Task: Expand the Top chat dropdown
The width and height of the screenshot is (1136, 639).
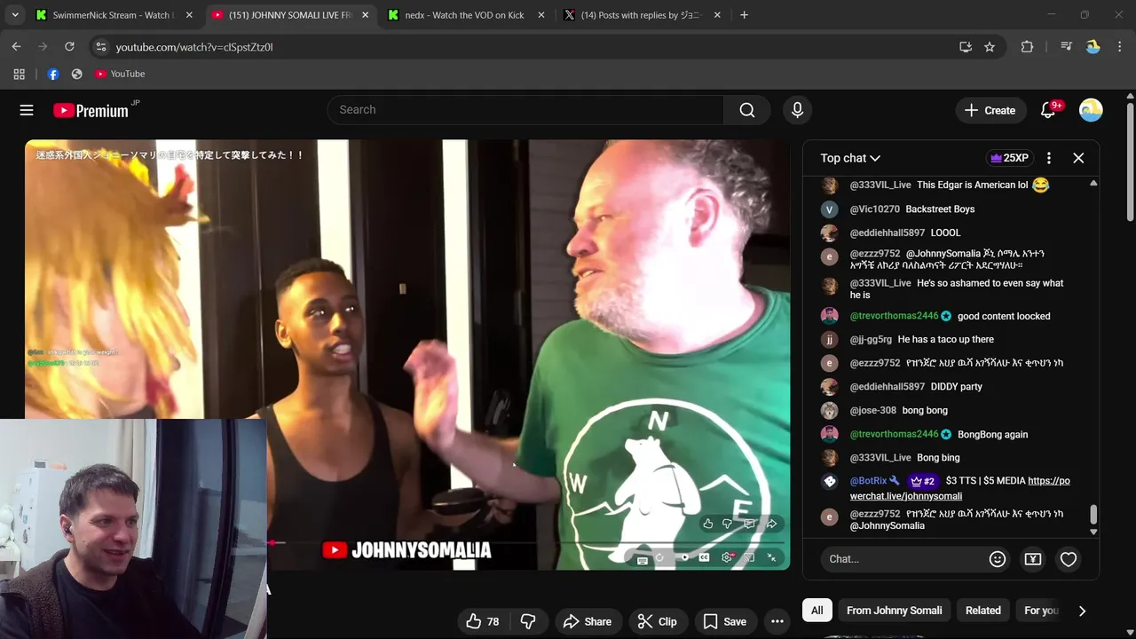Action: point(850,158)
